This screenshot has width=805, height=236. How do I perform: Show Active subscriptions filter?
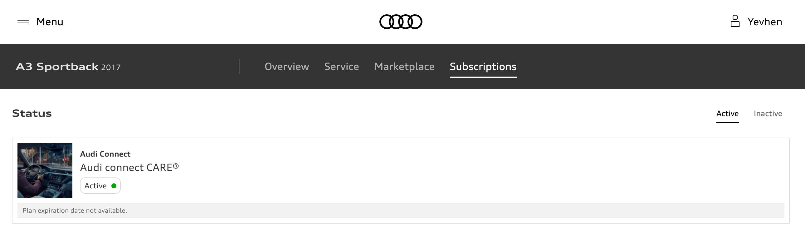pos(728,114)
